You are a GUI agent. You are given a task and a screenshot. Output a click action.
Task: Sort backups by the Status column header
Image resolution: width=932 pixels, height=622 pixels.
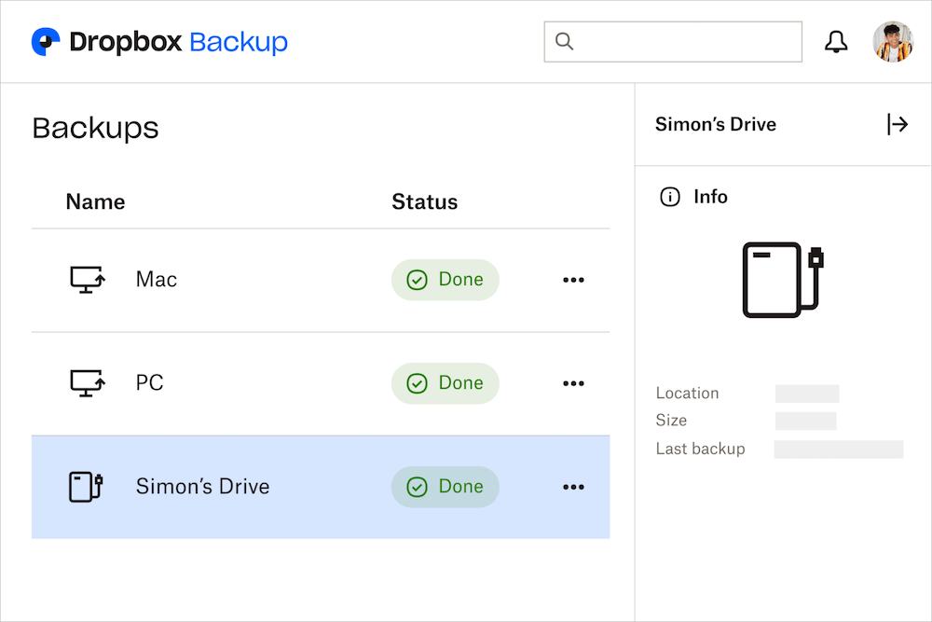pyautogui.click(x=424, y=202)
